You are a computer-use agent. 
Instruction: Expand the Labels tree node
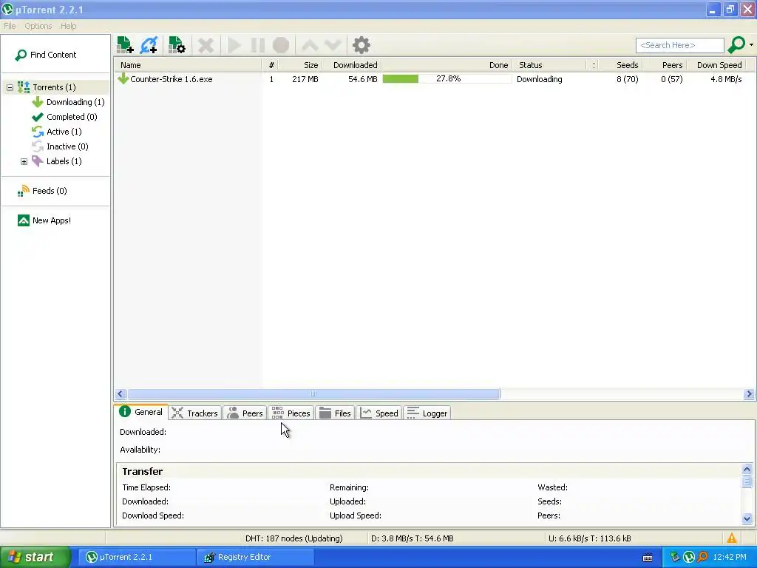pyautogui.click(x=24, y=161)
